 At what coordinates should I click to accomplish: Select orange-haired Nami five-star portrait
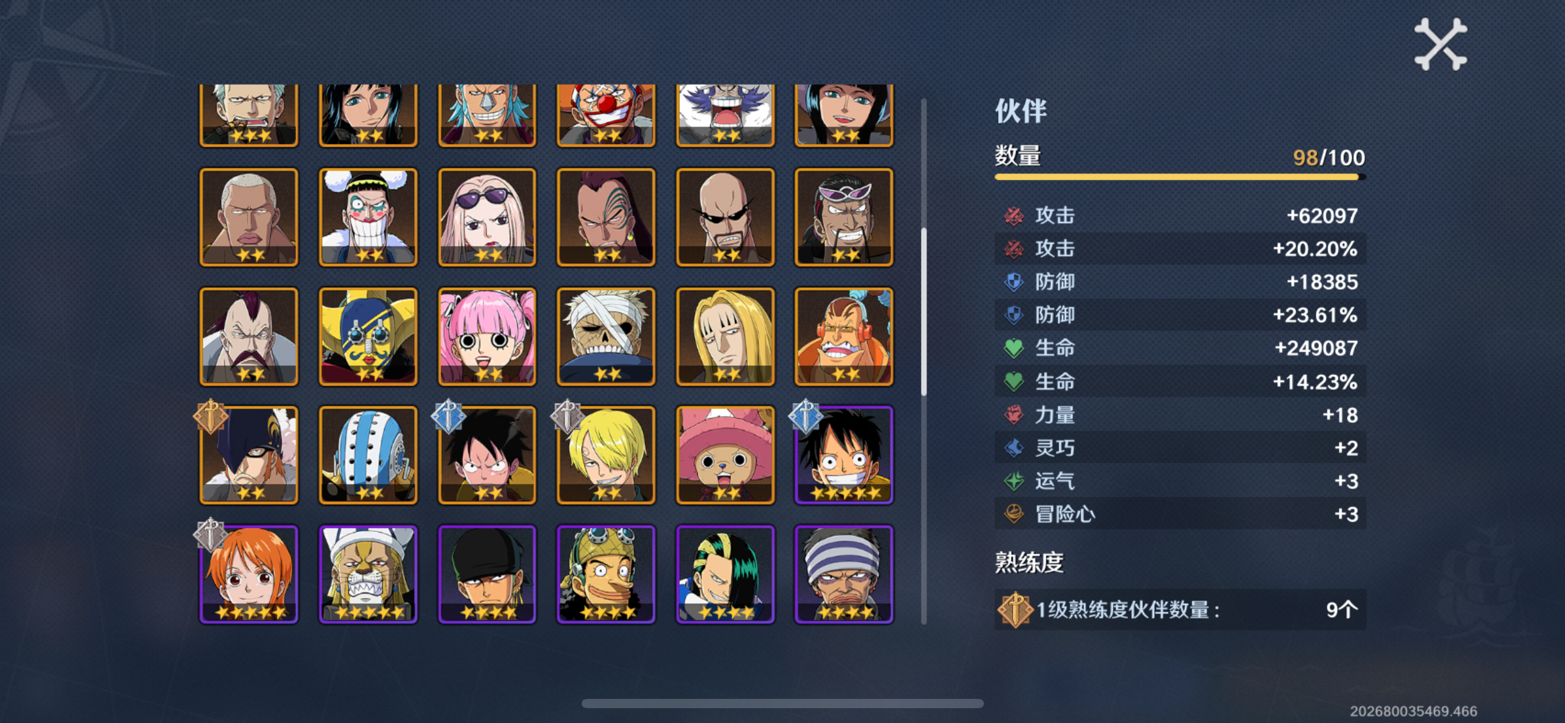click(248, 574)
